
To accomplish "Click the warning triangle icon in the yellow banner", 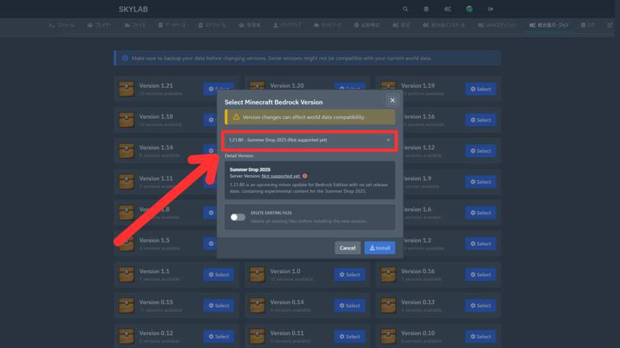I will pos(236,117).
